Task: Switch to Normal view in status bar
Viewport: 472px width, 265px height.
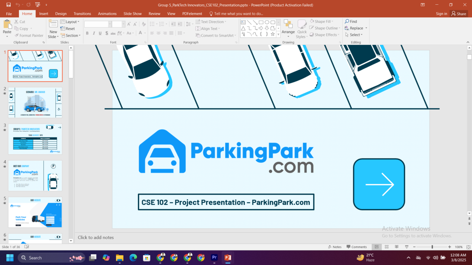Action: pyautogui.click(x=377, y=247)
